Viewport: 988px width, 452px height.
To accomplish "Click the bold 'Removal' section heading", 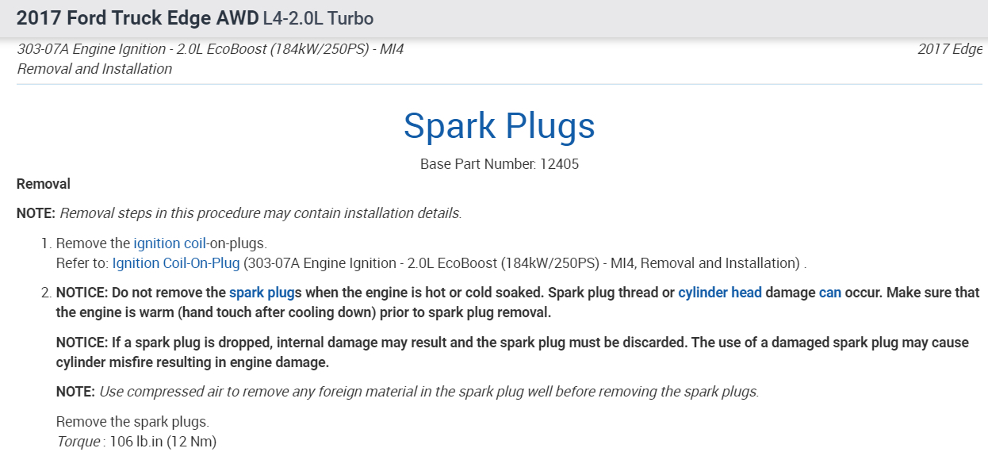I will click(44, 184).
